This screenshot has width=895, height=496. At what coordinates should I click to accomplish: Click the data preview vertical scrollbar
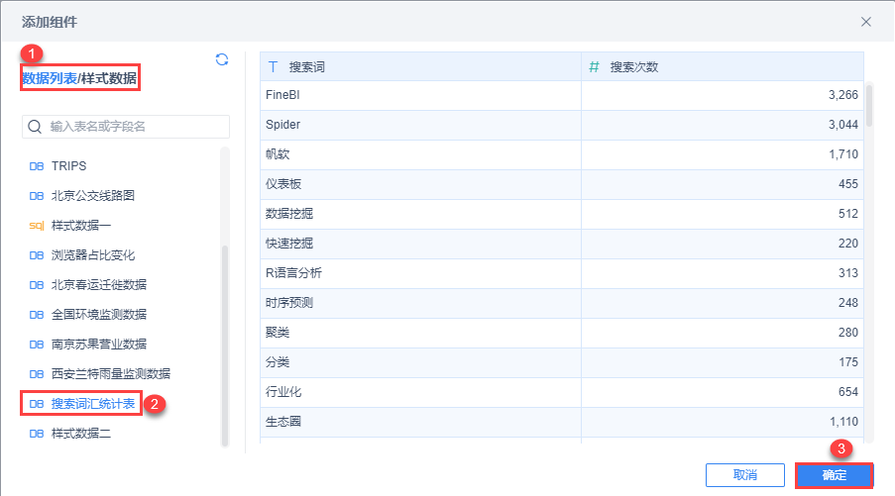869,106
